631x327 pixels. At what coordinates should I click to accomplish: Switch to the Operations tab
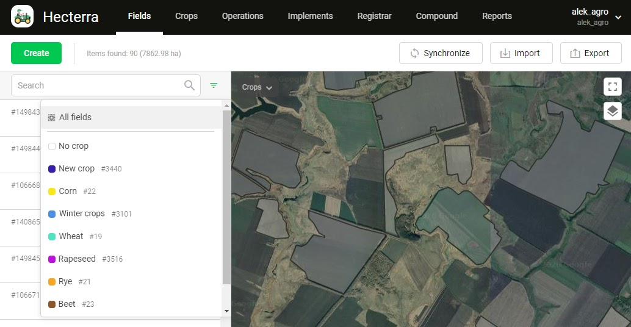(x=242, y=16)
